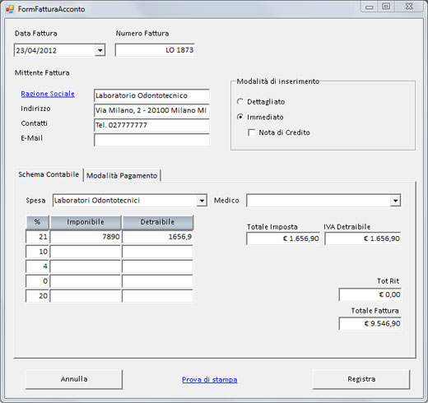Click the Numero Fattura field

tap(155, 50)
